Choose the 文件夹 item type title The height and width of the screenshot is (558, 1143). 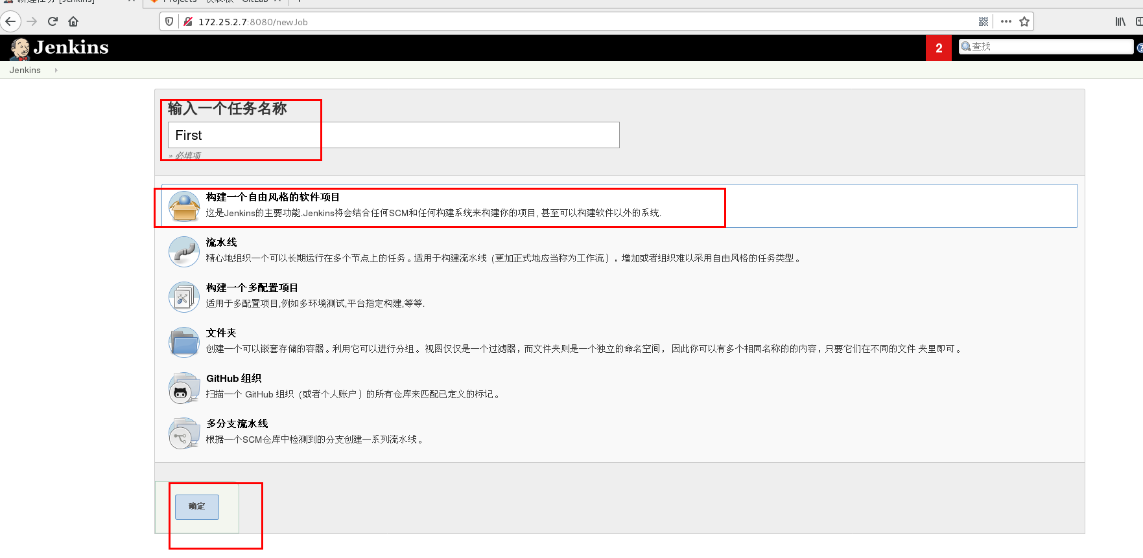(221, 333)
